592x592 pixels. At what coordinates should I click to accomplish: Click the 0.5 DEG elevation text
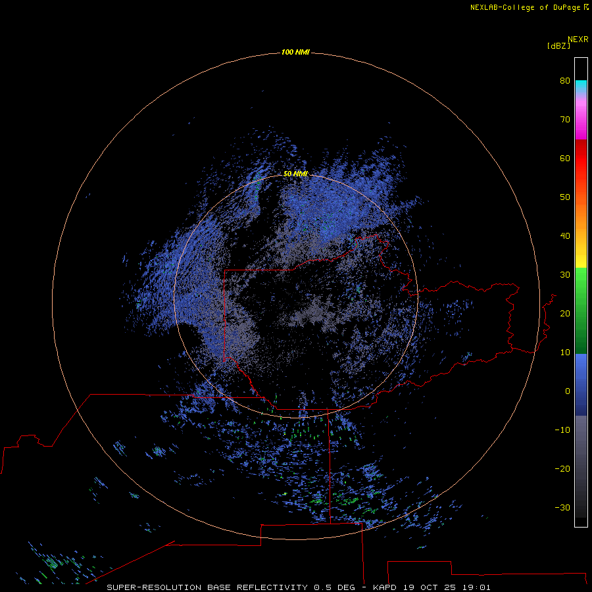[x=335, y=587]
